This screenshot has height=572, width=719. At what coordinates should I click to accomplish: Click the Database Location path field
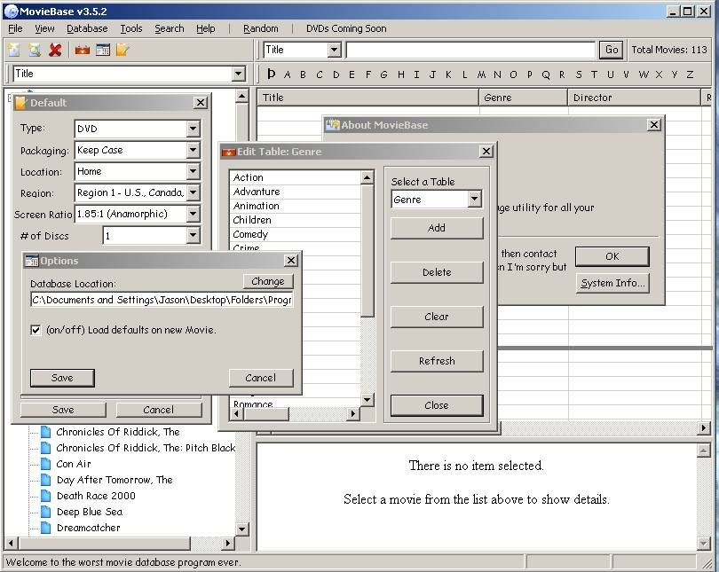tap(162, 300)
